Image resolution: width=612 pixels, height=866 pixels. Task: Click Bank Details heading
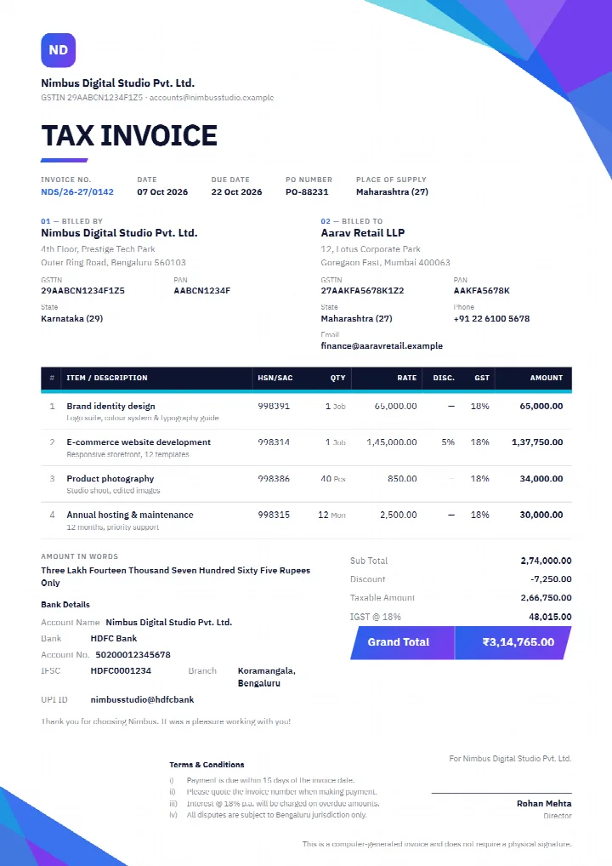tap(65, 605)
